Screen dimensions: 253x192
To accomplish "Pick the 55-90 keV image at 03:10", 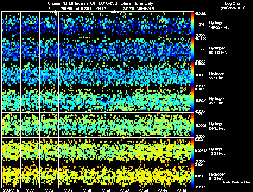I will click(x=182, y=74).
